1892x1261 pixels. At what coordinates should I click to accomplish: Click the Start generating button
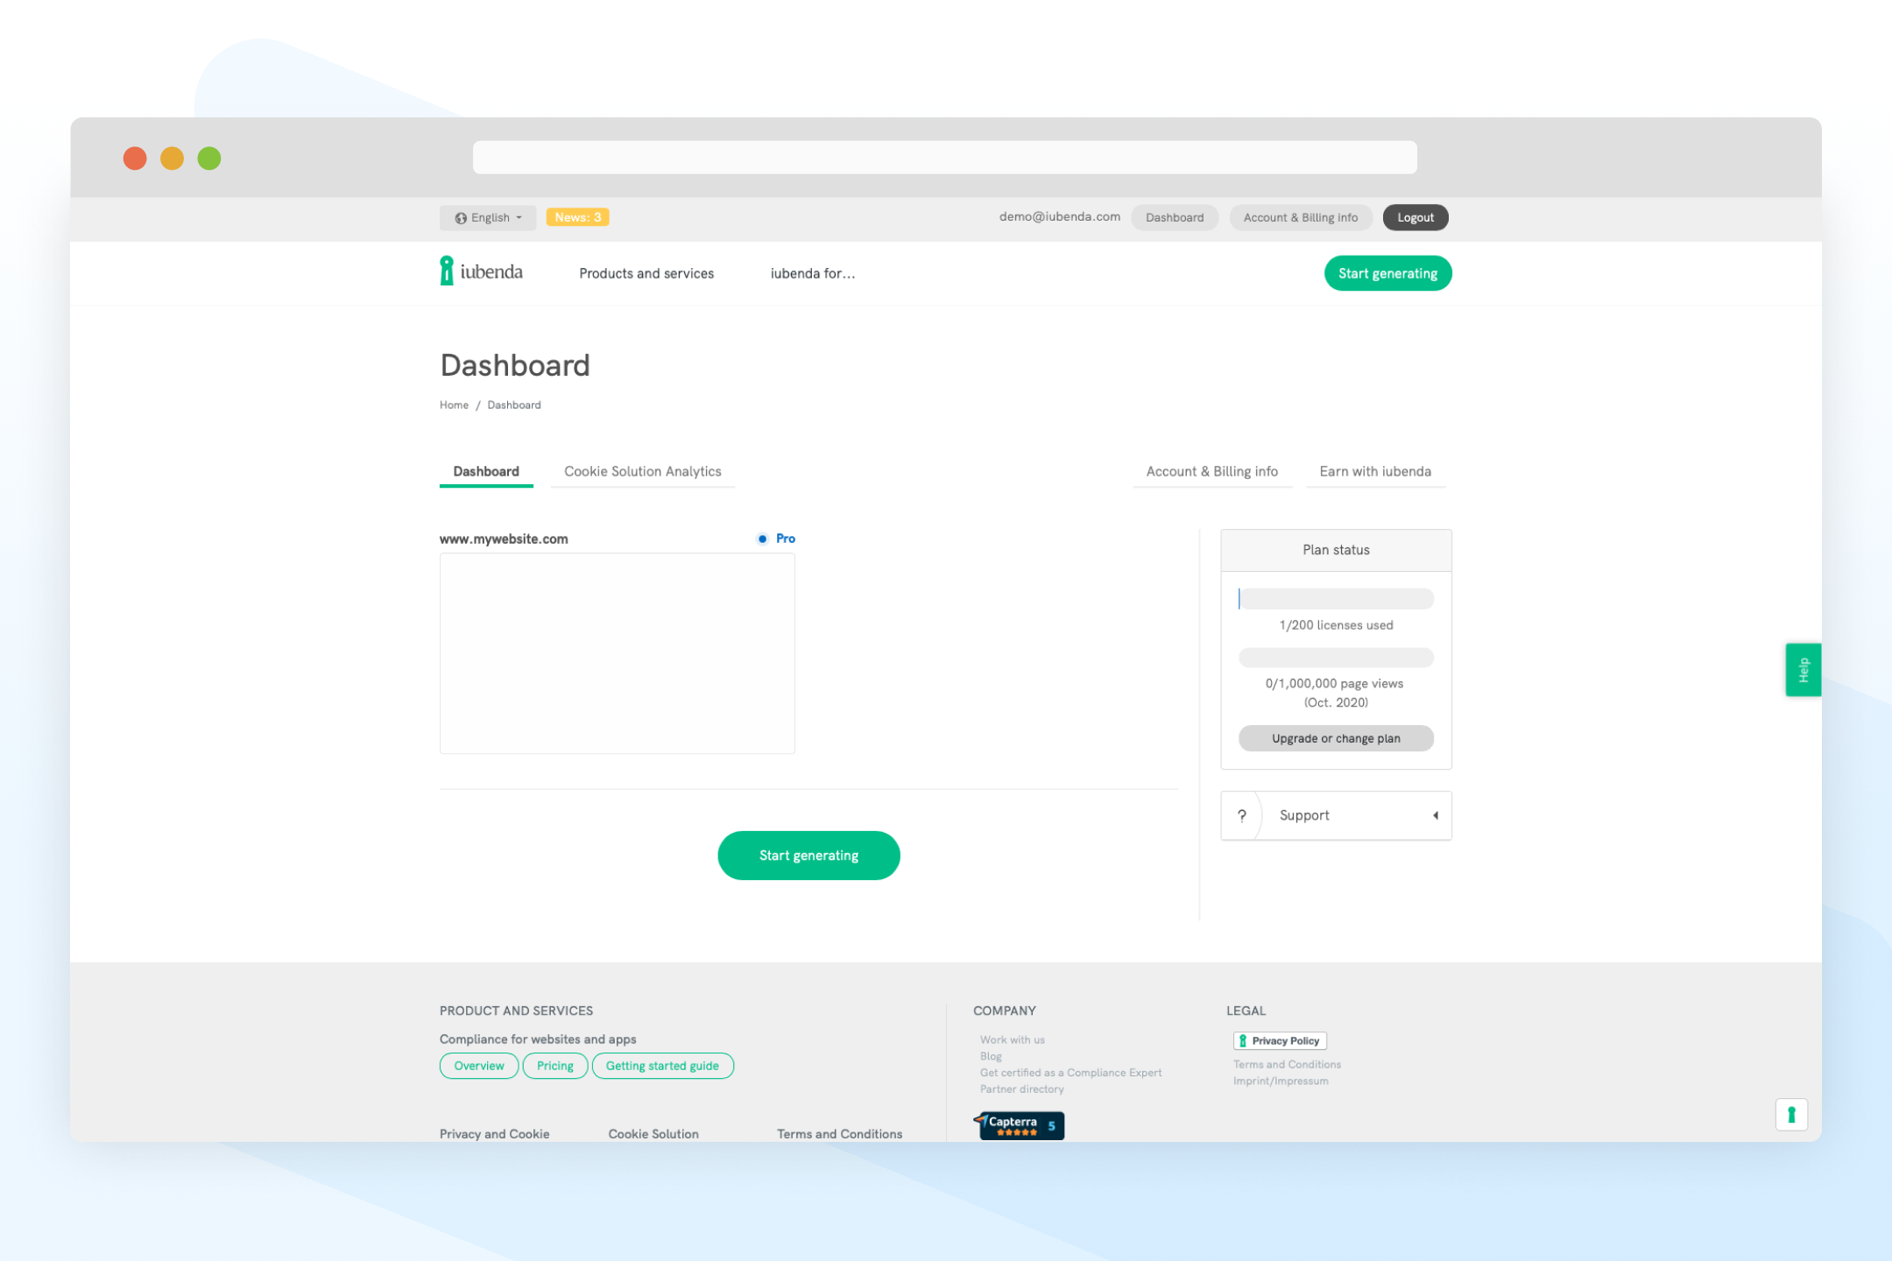tap(809, 855)
